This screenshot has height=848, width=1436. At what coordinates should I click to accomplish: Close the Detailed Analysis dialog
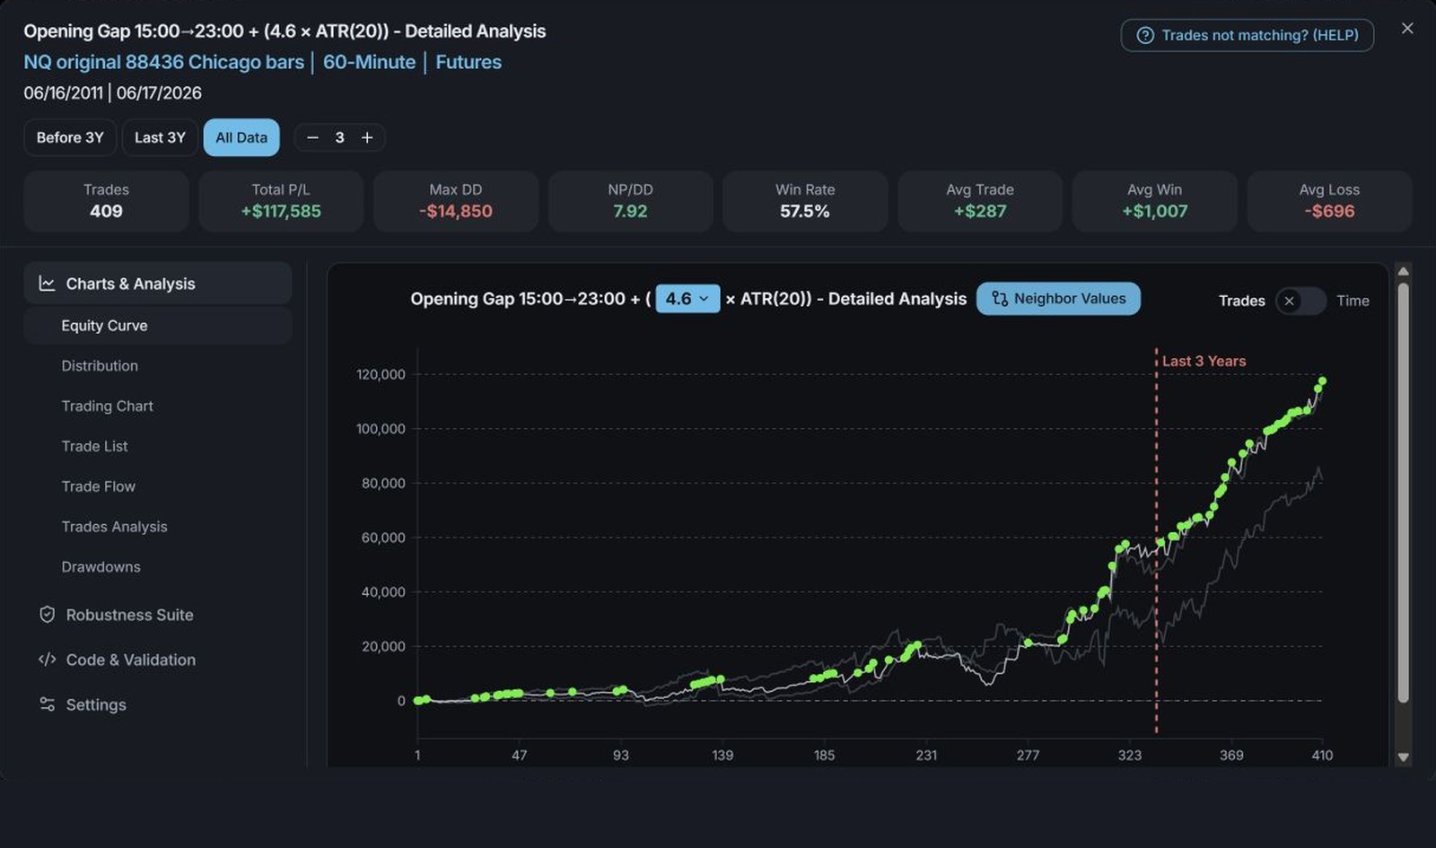point(1407,29)
